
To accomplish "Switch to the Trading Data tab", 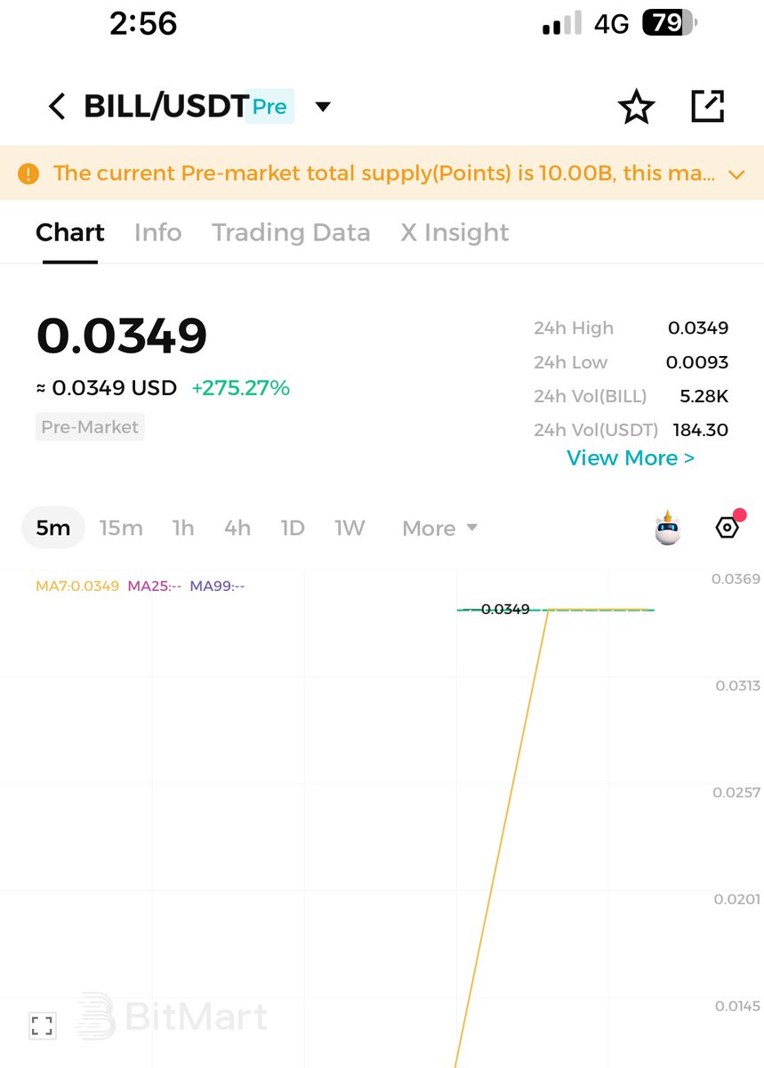I will click(x=291, y=232).
